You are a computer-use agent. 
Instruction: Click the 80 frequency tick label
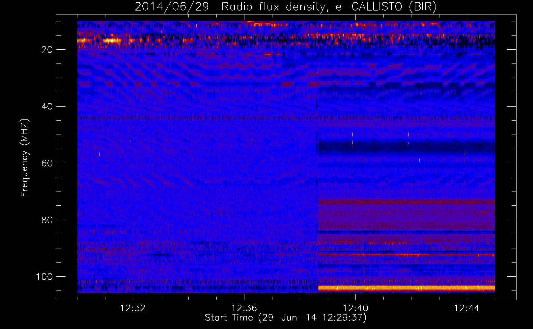click(47, 220)
